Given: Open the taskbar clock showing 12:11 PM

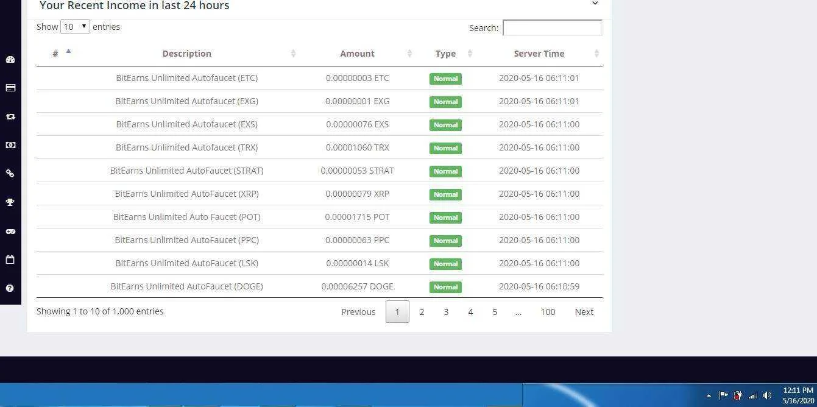Looking at the screenshot, I should tap(798, 395).
